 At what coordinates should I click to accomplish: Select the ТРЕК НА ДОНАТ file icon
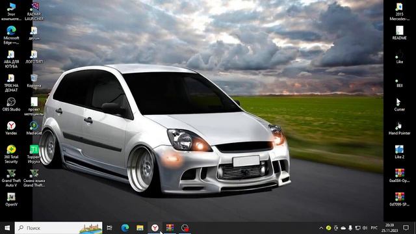pyautogui.click(x=11, y=83)
